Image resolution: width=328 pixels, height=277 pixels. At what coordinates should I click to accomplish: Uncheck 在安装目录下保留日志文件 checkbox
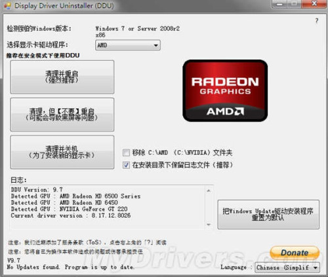126,165
